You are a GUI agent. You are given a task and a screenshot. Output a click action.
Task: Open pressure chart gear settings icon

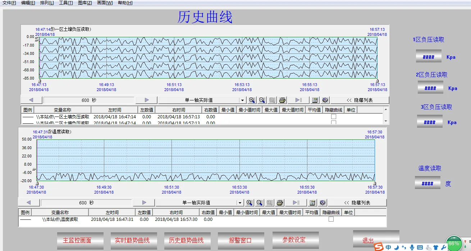325,100
